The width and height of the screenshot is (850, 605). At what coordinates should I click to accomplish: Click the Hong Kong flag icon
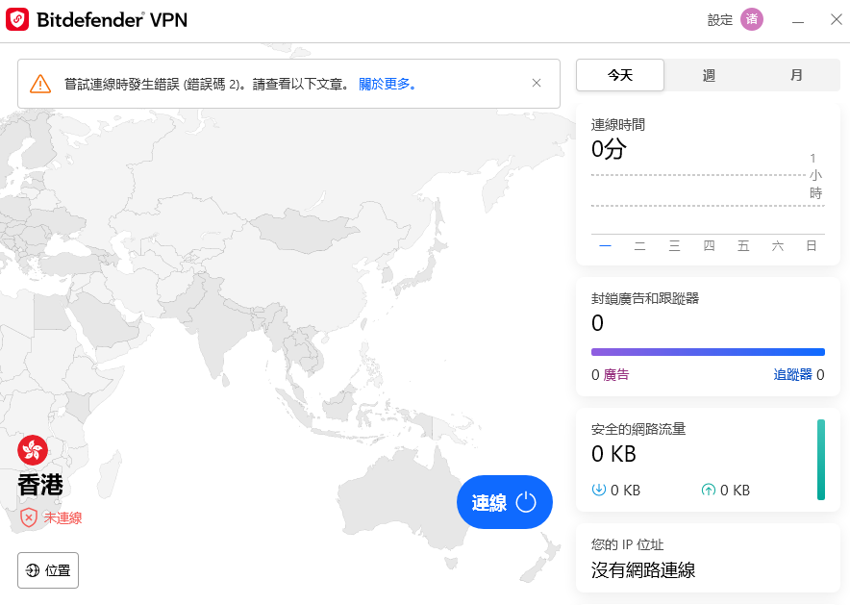point(33,450)
